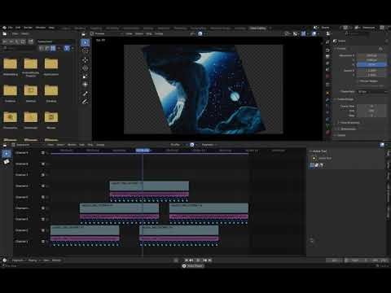Switch to the Video Editing workspace tab

tap(257, 28)
